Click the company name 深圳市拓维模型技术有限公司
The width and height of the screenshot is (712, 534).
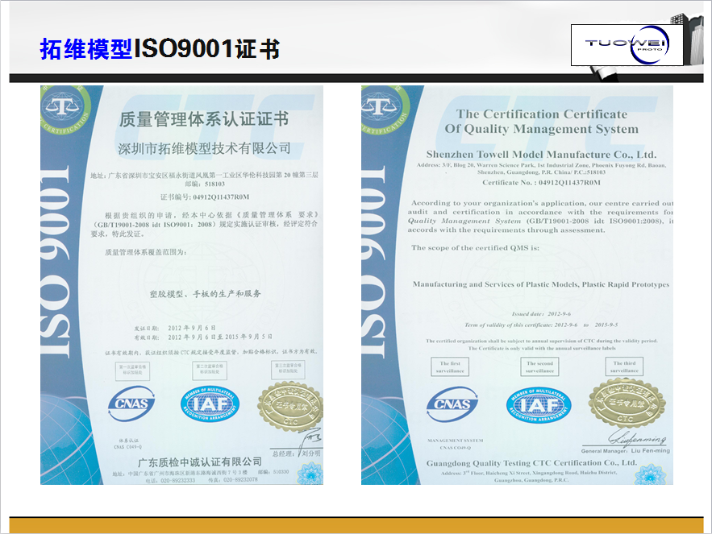click(x=204, y=148)
